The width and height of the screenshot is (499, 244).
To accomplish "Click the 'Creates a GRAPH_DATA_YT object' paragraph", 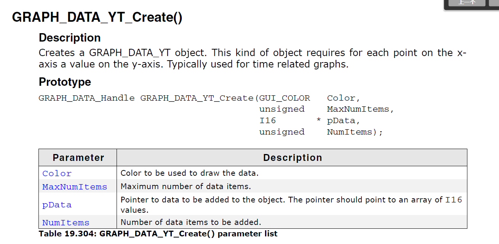I will [x=252, y=58].
